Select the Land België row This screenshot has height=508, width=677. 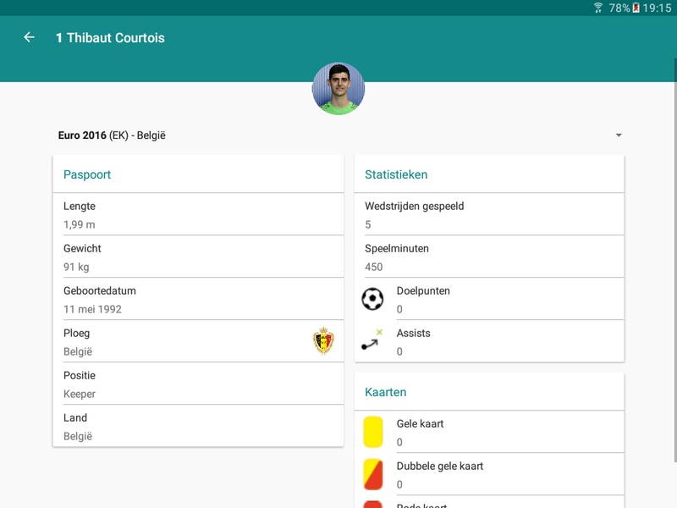pyautogui.click(x=198, y=426)
